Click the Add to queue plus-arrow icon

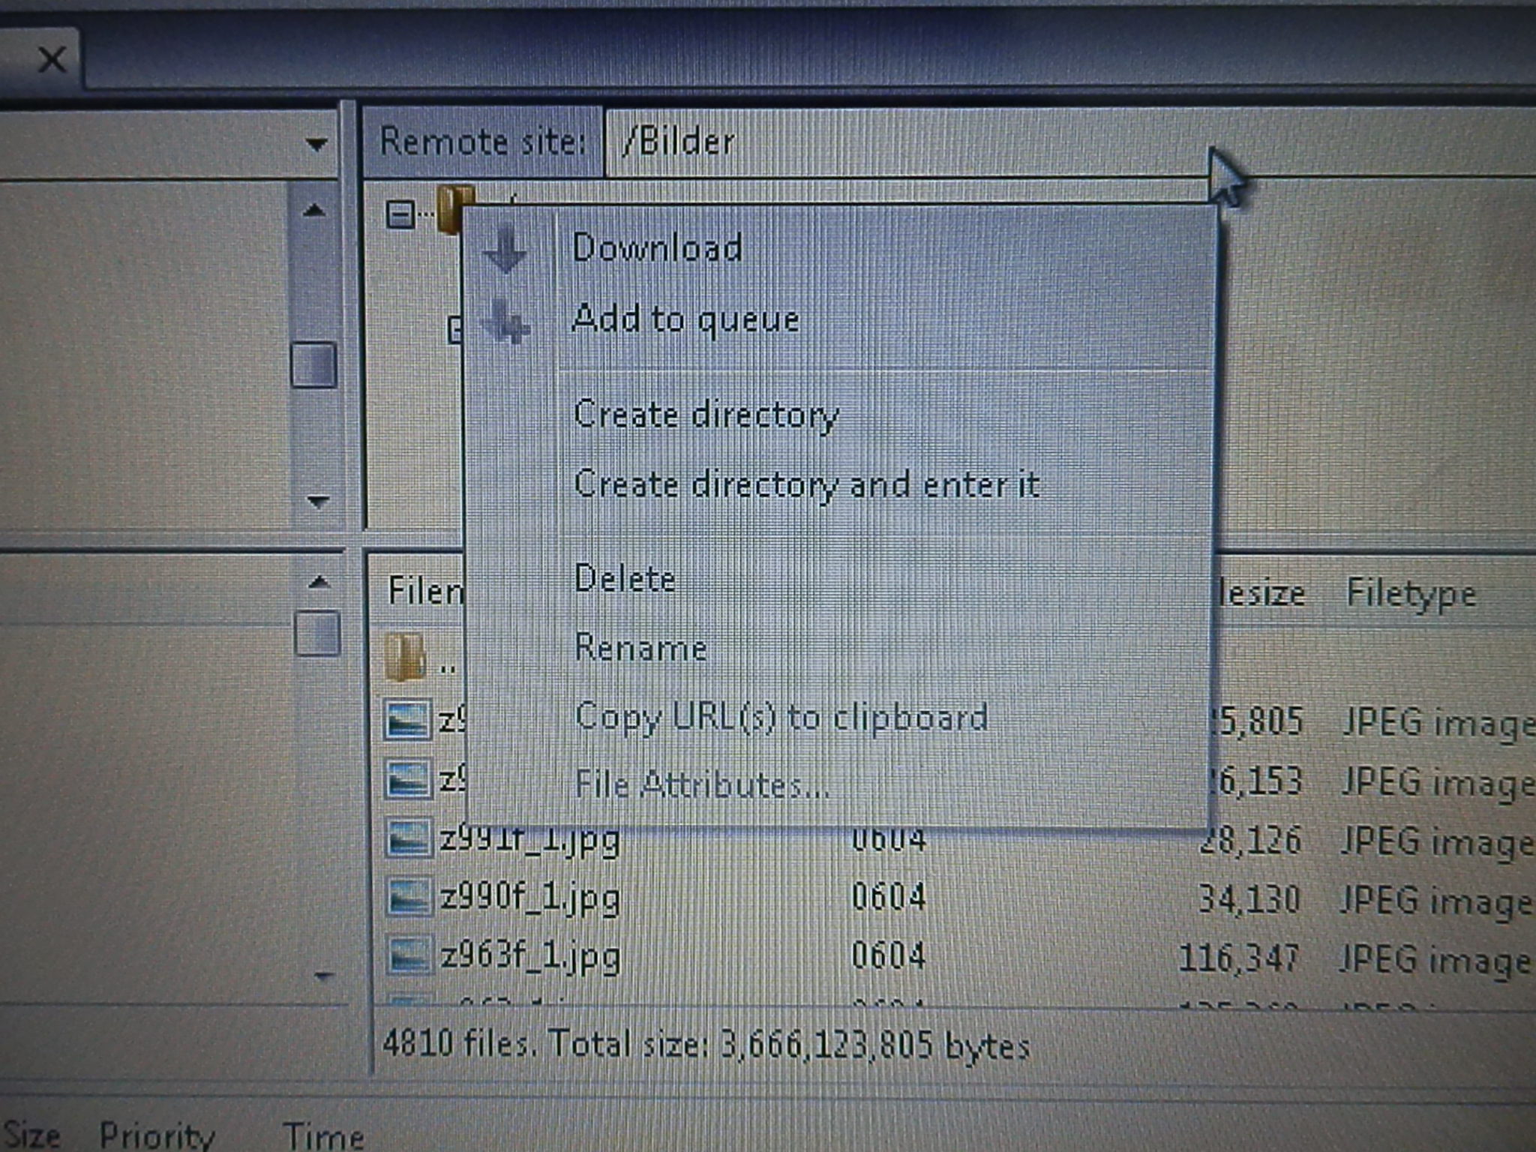(x=507, y=322)
